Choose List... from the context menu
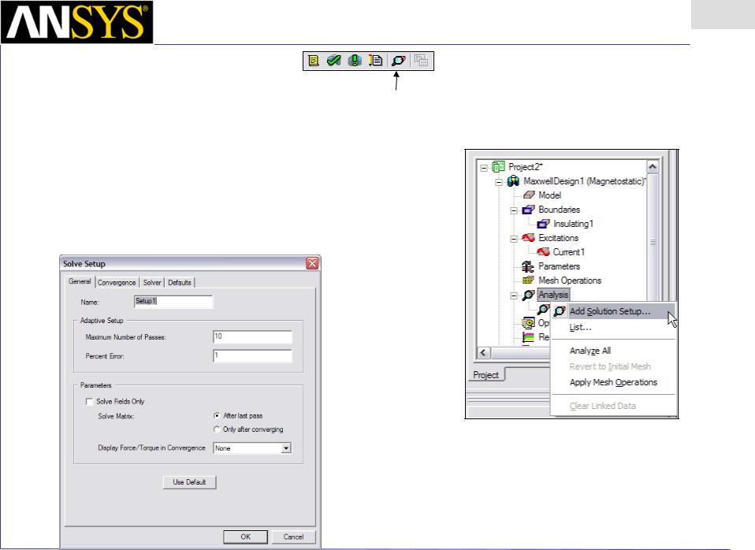755x550 pixels. (x=613, y=328)
